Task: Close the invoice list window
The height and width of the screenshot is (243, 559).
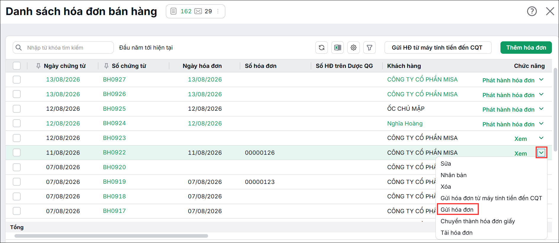Action: tap(550, 11)
